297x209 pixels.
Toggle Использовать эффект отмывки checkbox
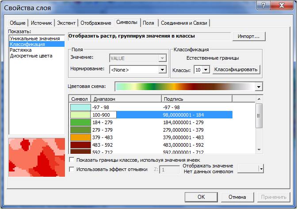pyautogui.click(x=72, y=169)
